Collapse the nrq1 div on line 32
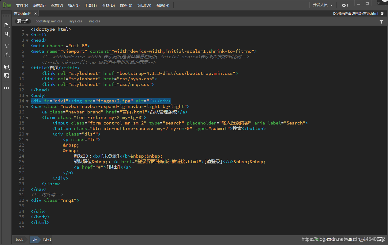The width and height of the screenshot is (388, 245). coord(27,201)
